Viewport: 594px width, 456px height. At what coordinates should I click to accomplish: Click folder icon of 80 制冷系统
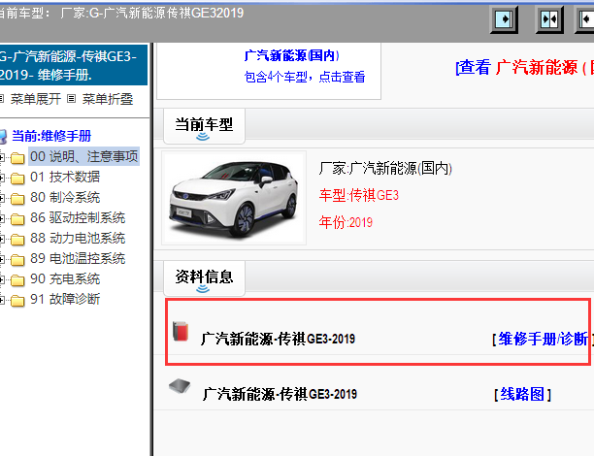pos(17,198)
